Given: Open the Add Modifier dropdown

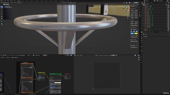Looking at the screenshot, I should pyautogui.click(x=156, y=37).
